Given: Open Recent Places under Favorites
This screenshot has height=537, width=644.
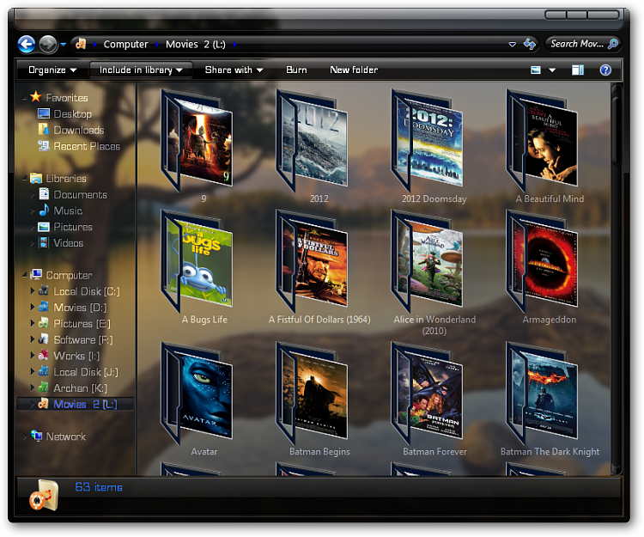Looking at the screenshot, I should click(x=87, y=146).
